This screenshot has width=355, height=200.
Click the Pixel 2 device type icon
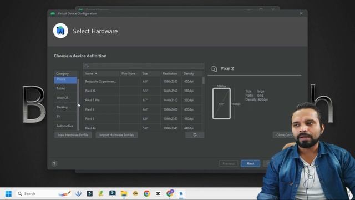[214, 69]
